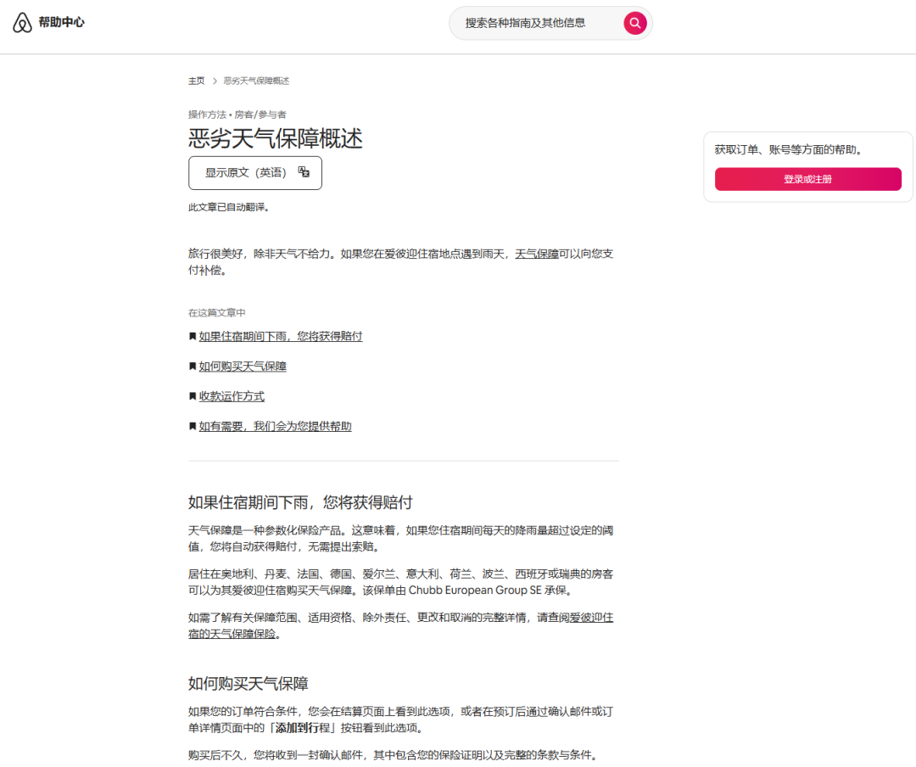Click the bold 添加到行程 text

click(x=303, y=728)
